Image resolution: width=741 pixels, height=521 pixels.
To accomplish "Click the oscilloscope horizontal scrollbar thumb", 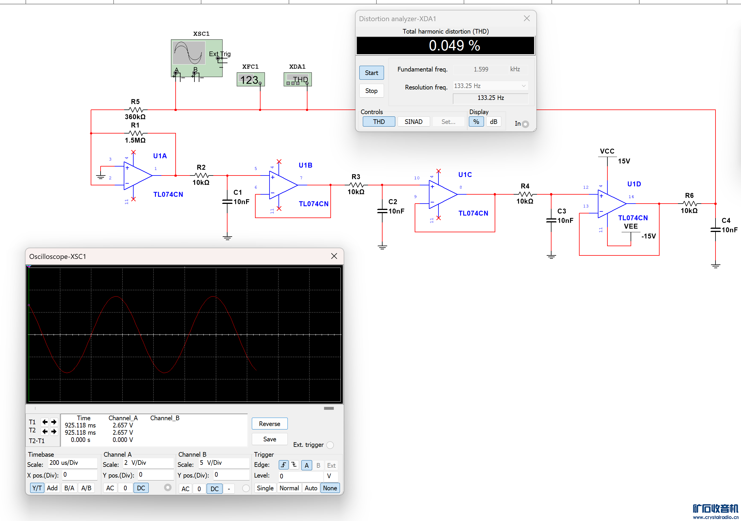I will 329,408.
